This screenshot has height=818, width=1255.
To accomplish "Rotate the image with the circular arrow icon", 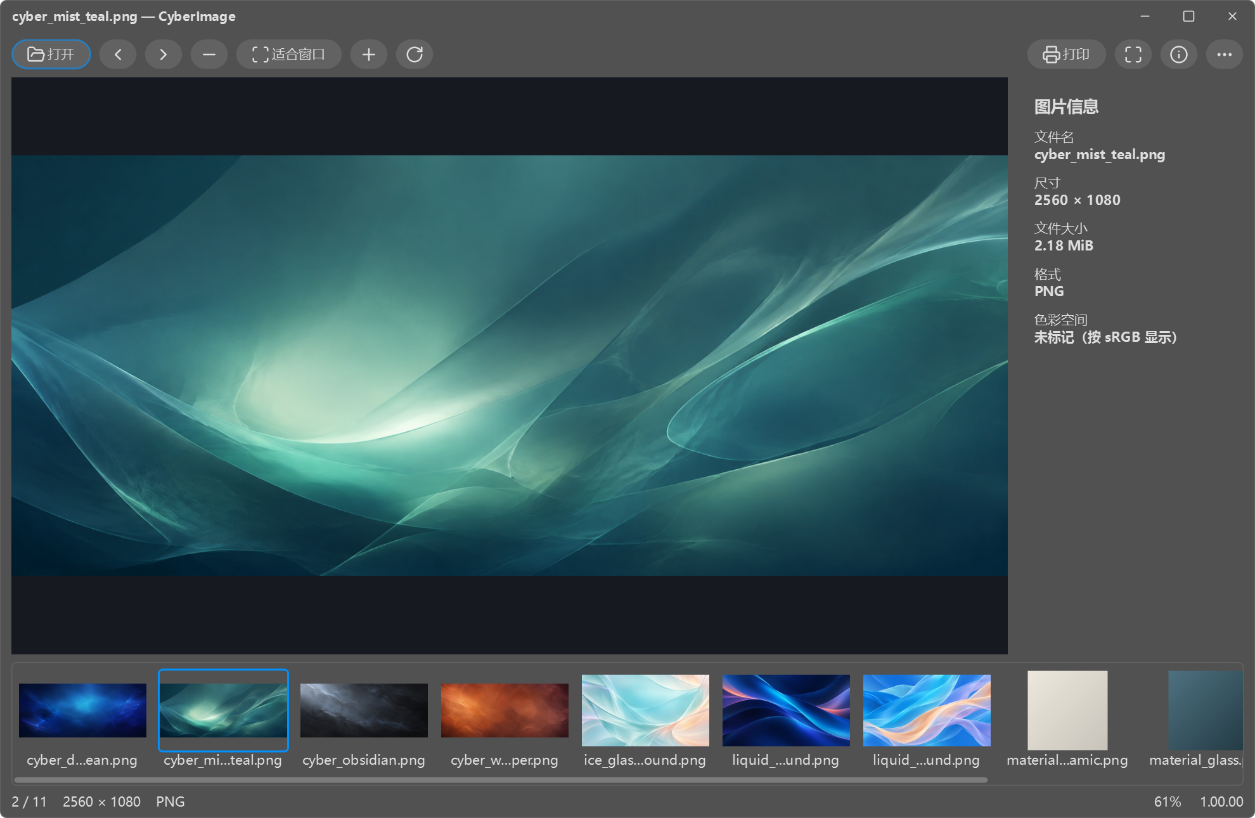I will (x=415, y=55).
